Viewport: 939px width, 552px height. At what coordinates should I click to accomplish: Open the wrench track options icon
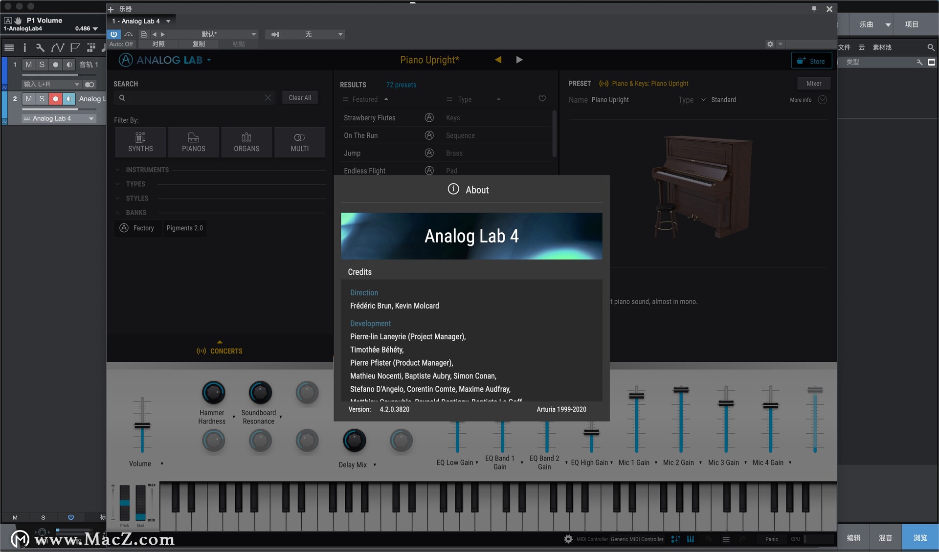pos(40,47)
